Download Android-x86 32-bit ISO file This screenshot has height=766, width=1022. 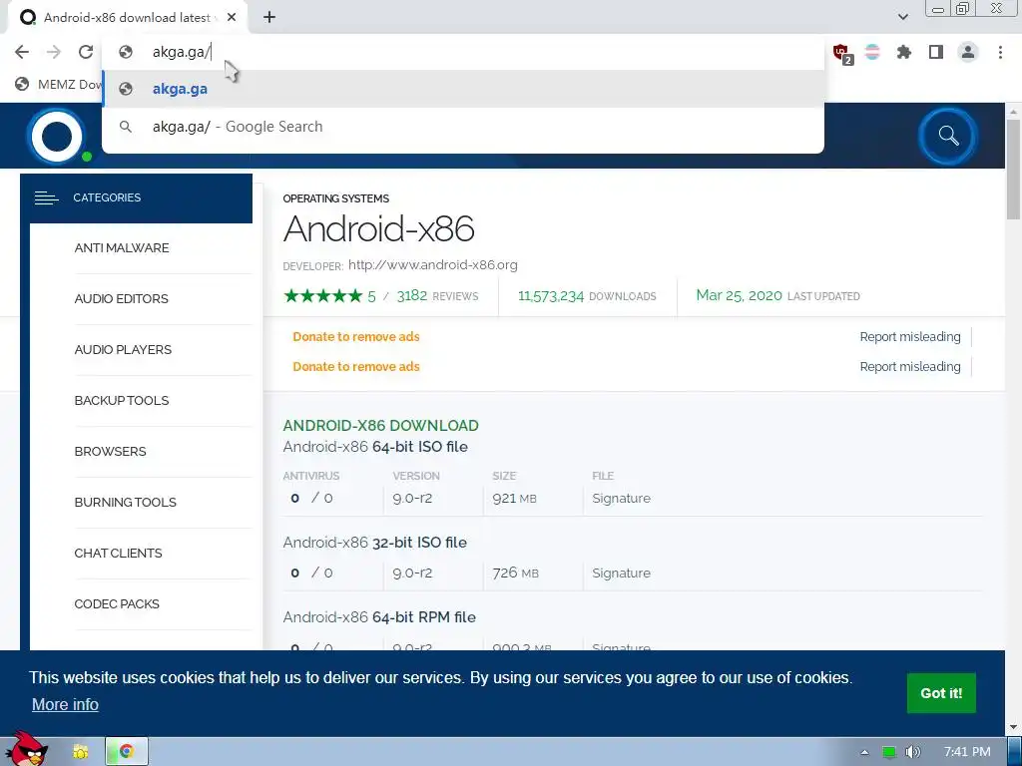(375, 543)
